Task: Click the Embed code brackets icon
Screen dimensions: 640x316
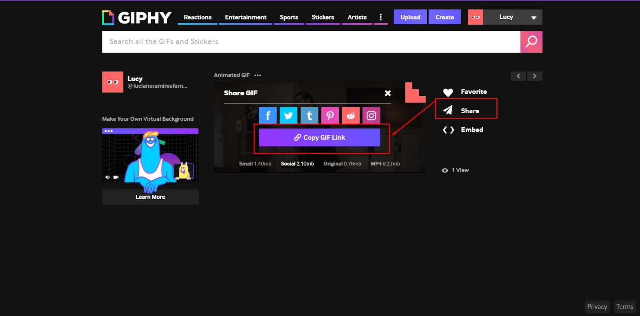Action: [x=448, y=130]
